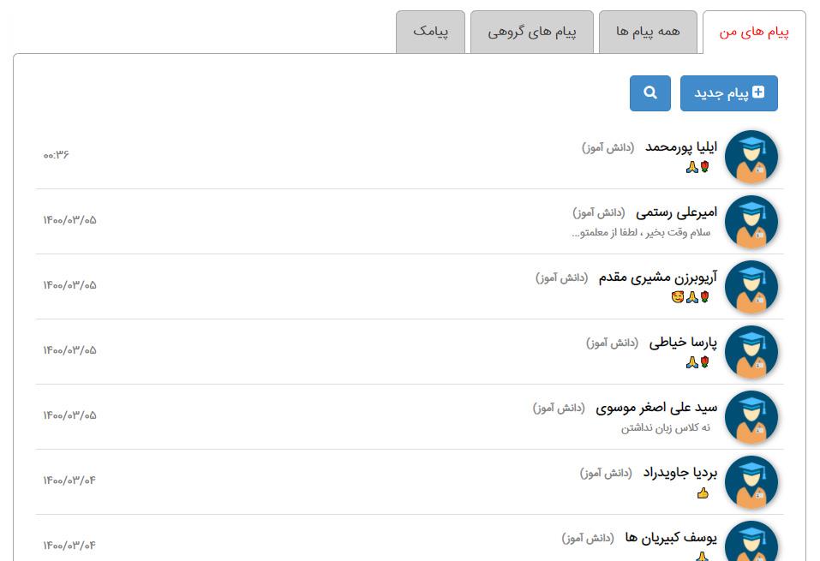
Task: Switch to پیام های گروهی tab
Action: 532,32
